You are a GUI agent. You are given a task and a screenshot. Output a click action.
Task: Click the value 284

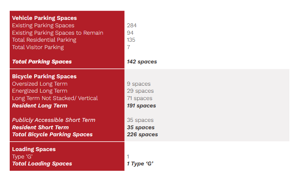132,25
